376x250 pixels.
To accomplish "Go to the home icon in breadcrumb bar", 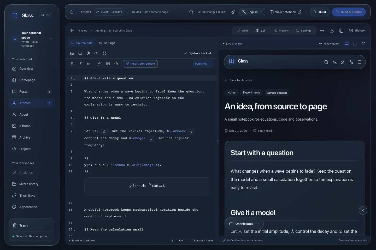I will coord(72,12).
